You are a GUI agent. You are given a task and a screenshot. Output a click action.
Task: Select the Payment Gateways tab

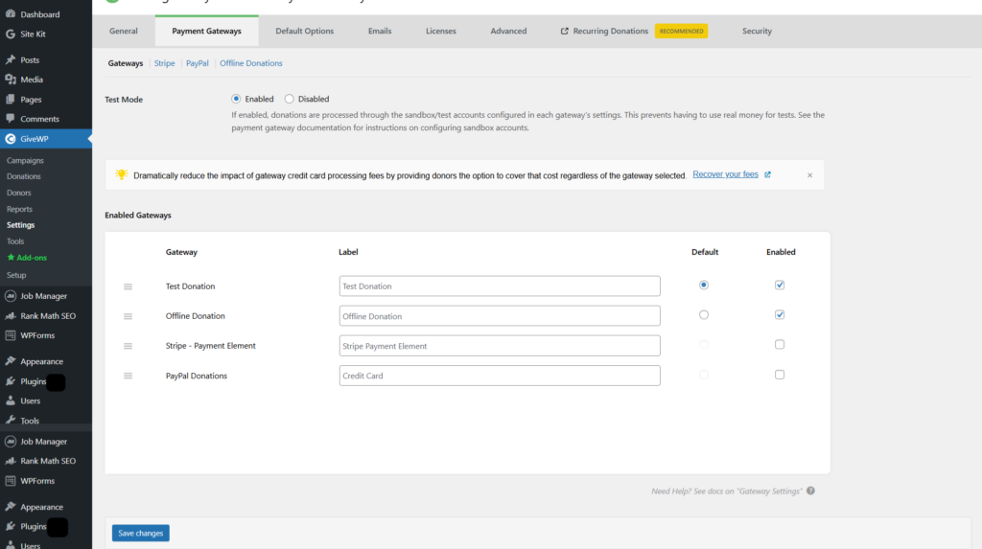(x=207, y=31)
